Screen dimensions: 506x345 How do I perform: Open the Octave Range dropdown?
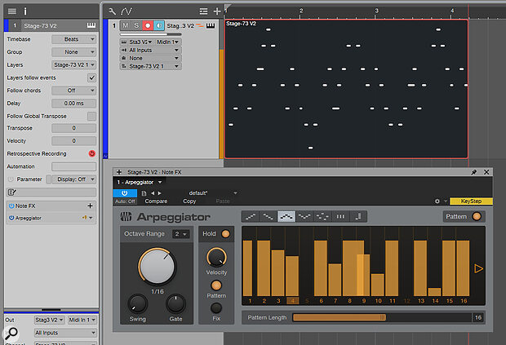click(x=181, y=234)
